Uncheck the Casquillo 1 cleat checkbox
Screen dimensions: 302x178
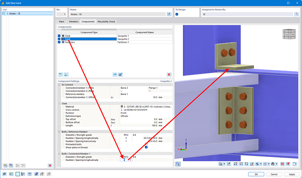coord(59,35)
